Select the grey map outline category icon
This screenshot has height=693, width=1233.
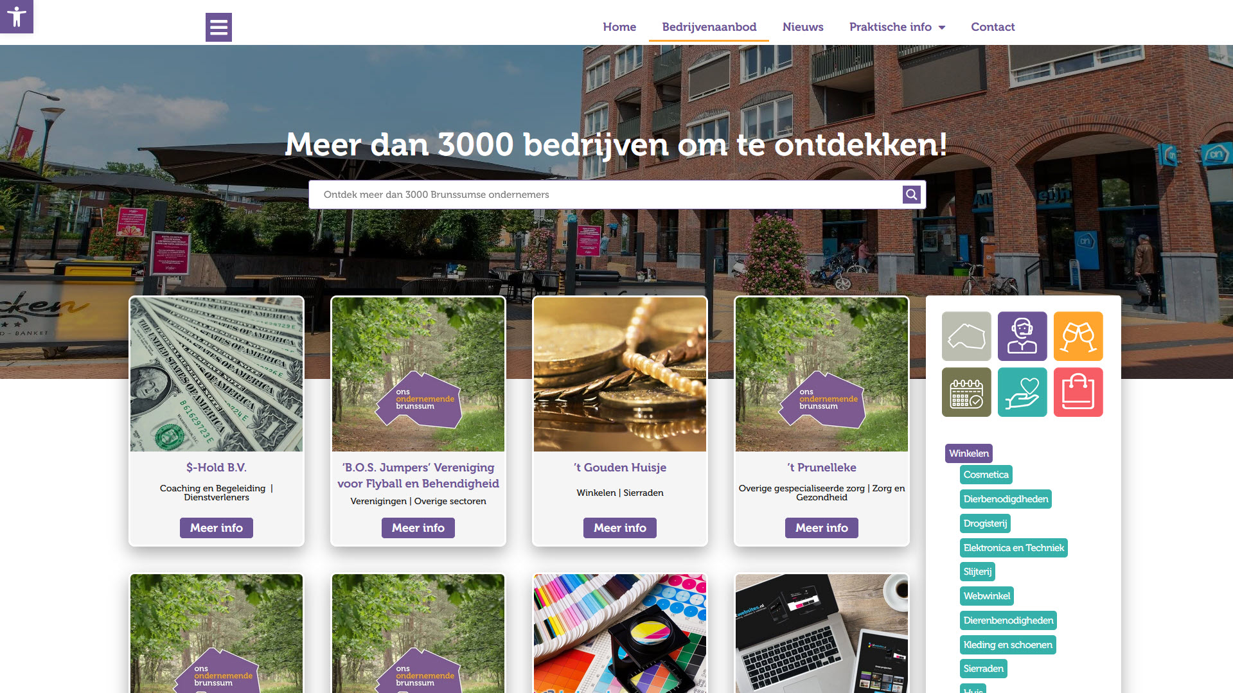(966, 336)
